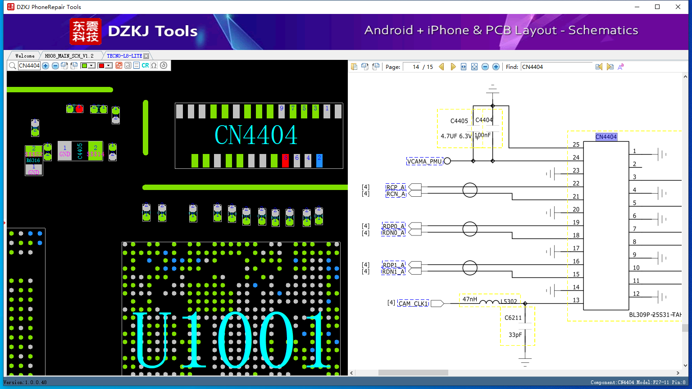Close the TECNO-L8-LITE tab
The width and height of the screenshot is (692, 389).
coord(146,56)
